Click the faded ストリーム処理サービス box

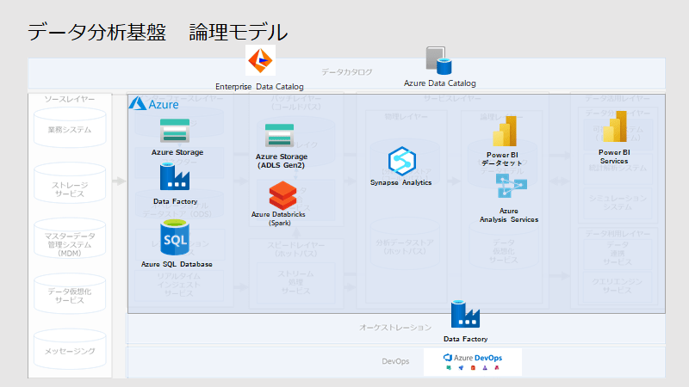(295, 283)
